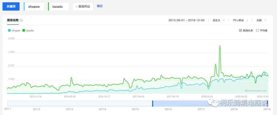Click the 2018-03-05 x-axis date label
This screenshot has width=277, height=115.
207,97
